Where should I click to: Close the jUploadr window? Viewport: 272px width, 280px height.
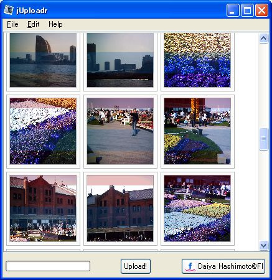[261, 10]
